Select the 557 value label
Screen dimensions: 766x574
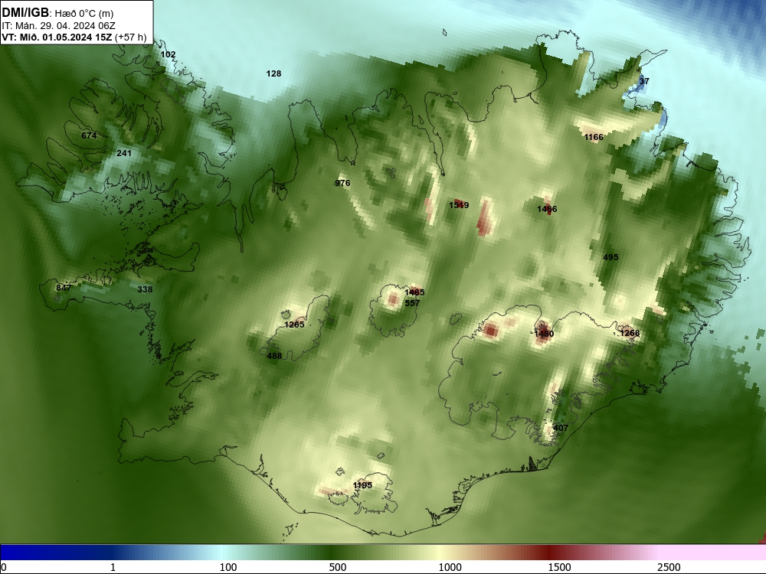412,303
